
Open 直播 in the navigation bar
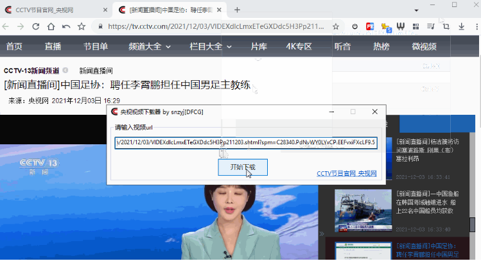pos(53,46)
